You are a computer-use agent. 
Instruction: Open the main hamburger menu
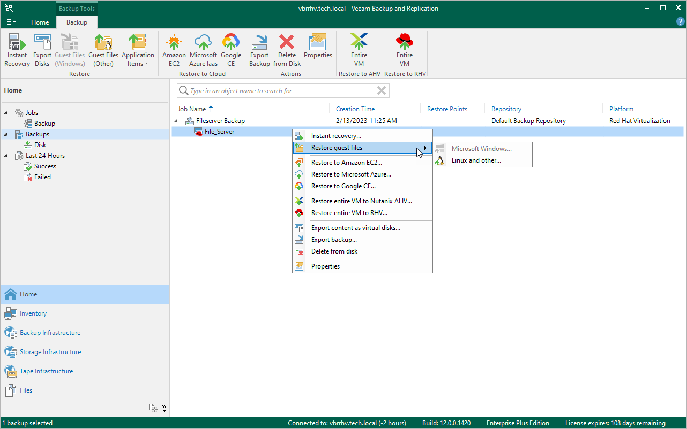pyautogui.click(x=11, y=22)
